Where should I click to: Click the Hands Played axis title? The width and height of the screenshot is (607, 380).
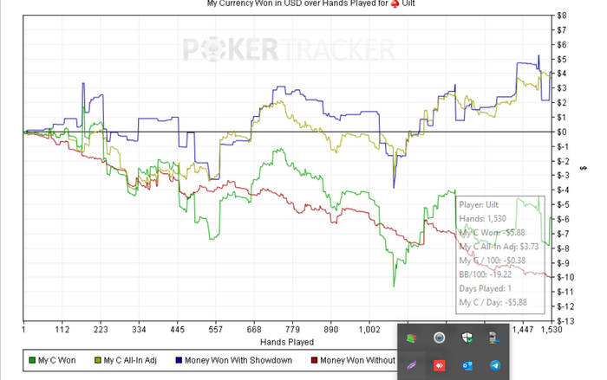(x=287, y=342)
